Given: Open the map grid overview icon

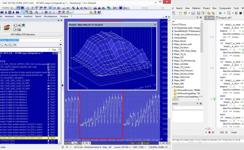Looking at the screenshot, I should point(10,12).
